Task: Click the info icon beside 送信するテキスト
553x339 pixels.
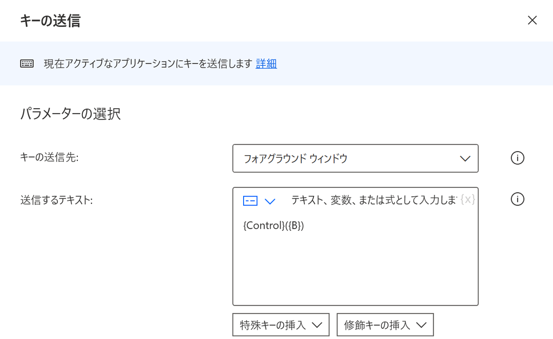Action: (x=517, y=200)
